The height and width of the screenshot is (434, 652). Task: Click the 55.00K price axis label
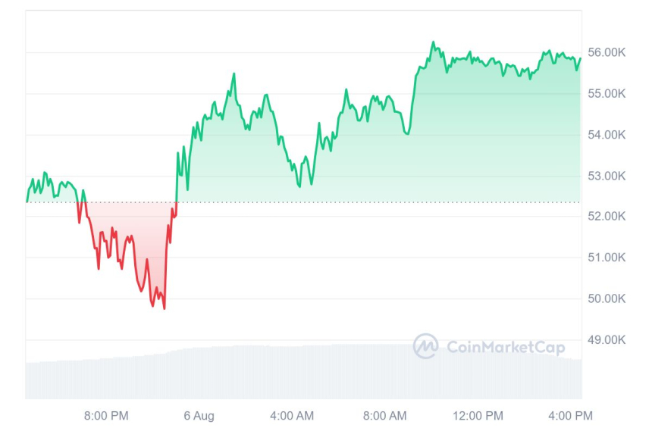(x=607, y=93)
